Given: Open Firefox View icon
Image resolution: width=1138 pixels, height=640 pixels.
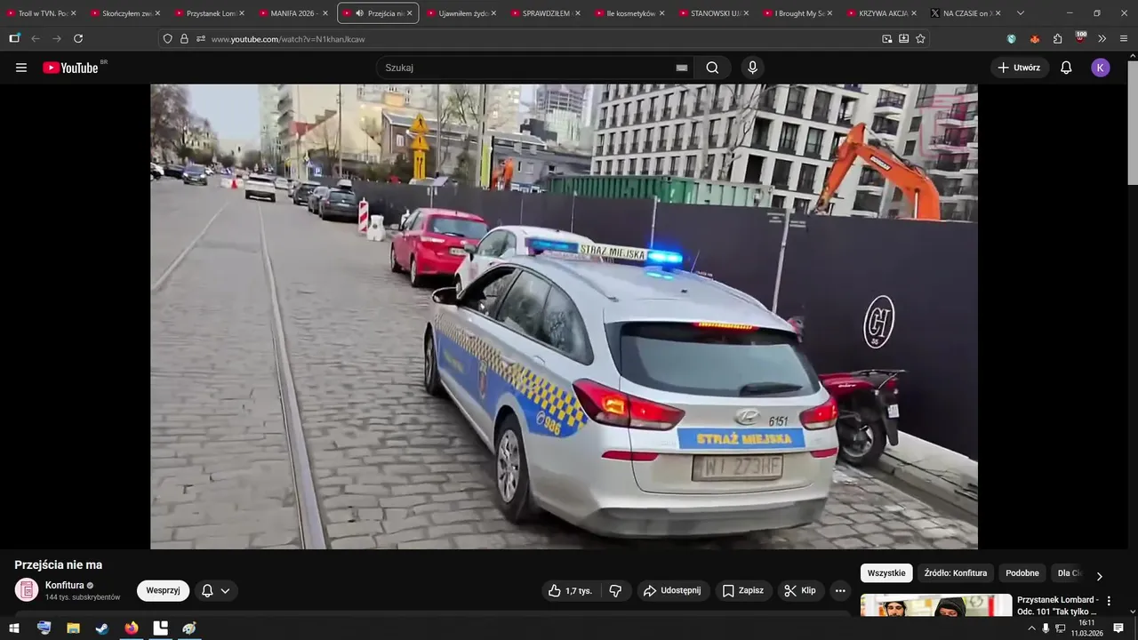Looking at the screenshot, I should point(14,38).
